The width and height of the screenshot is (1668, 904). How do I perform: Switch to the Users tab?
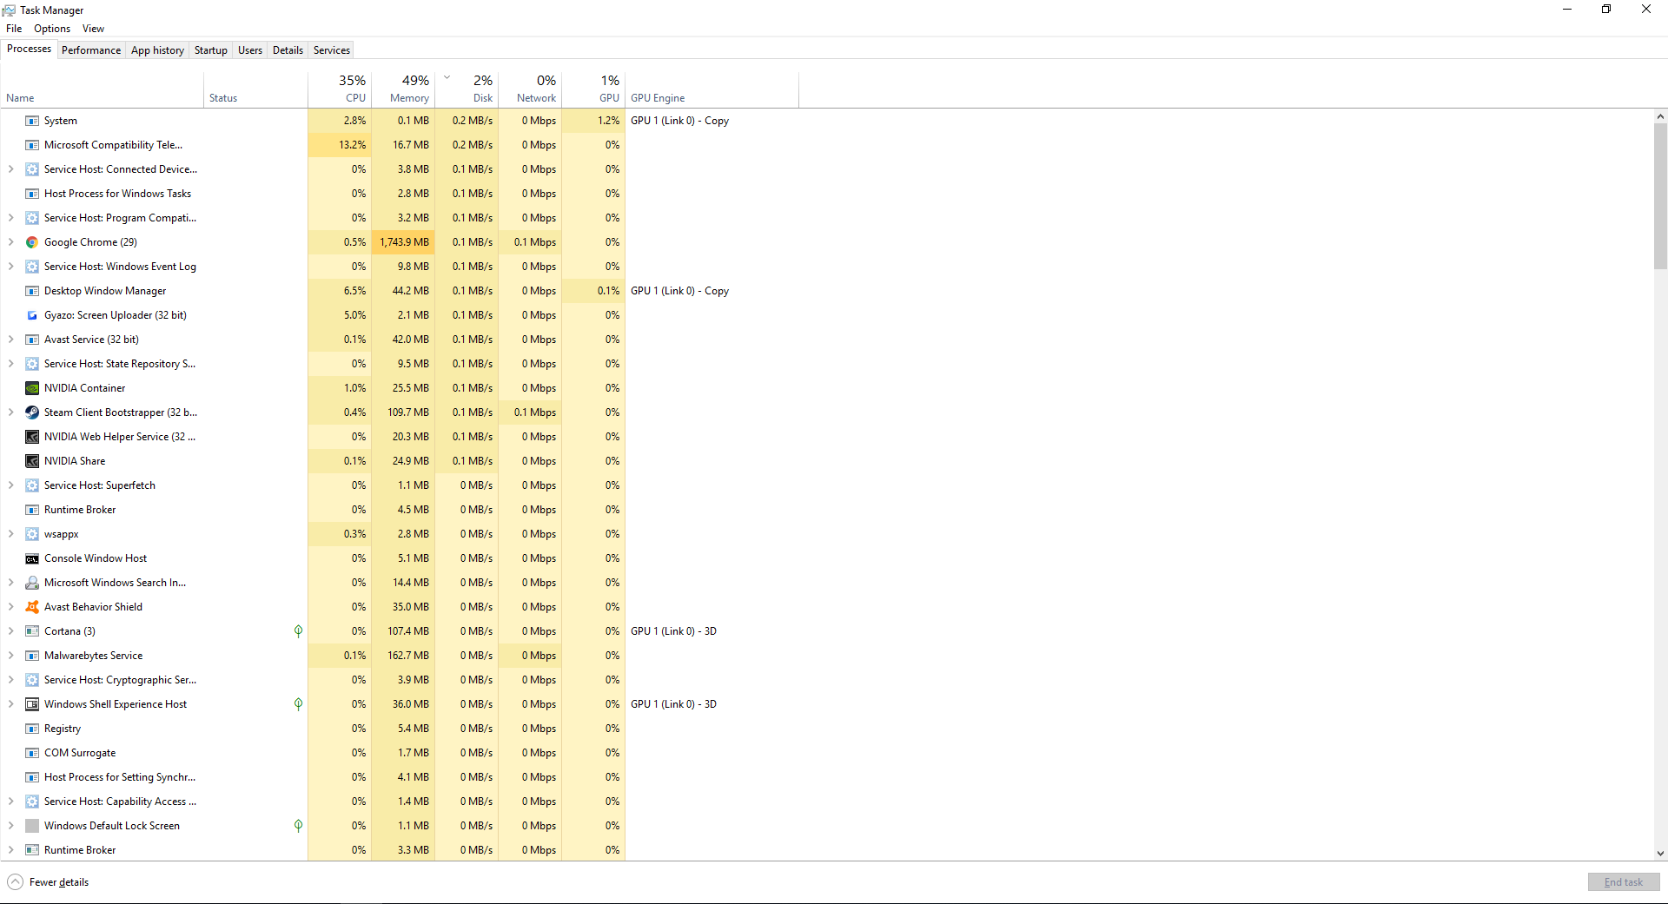(x=250, y=50)
